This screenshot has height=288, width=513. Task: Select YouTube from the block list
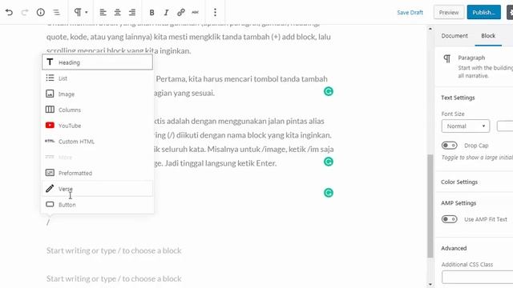coord(97,126)
